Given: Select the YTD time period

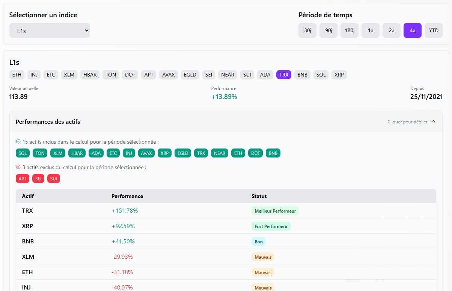Looking at the screenshot, I should [434, 30].
